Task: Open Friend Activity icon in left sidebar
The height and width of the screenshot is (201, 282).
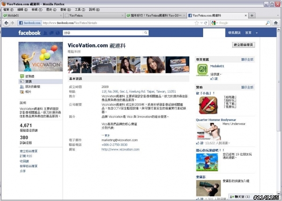Action: click(22, 87)
